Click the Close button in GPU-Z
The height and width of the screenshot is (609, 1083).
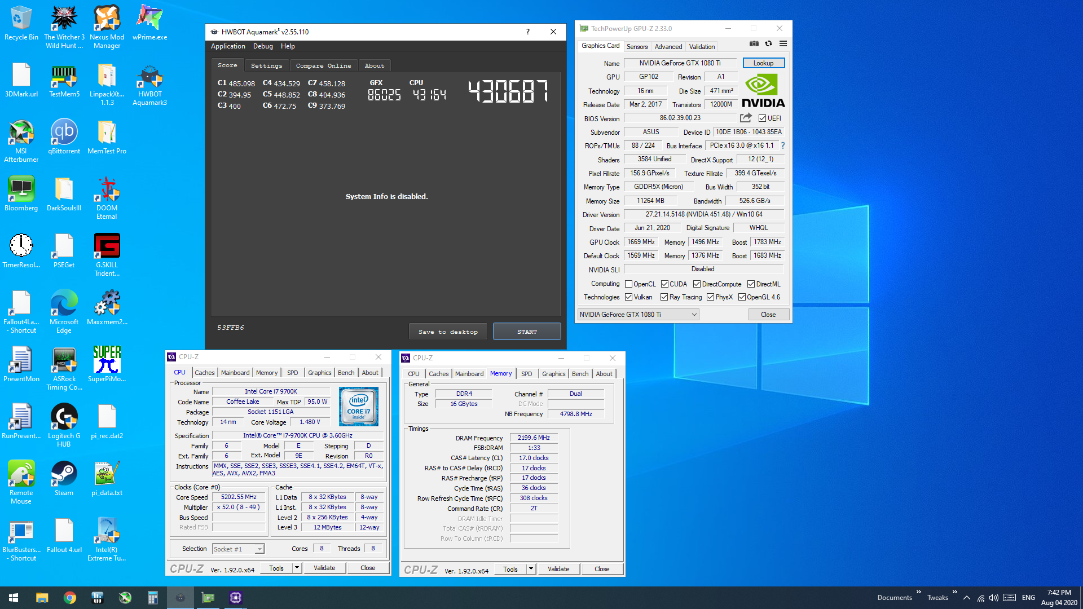coord(768,315)
